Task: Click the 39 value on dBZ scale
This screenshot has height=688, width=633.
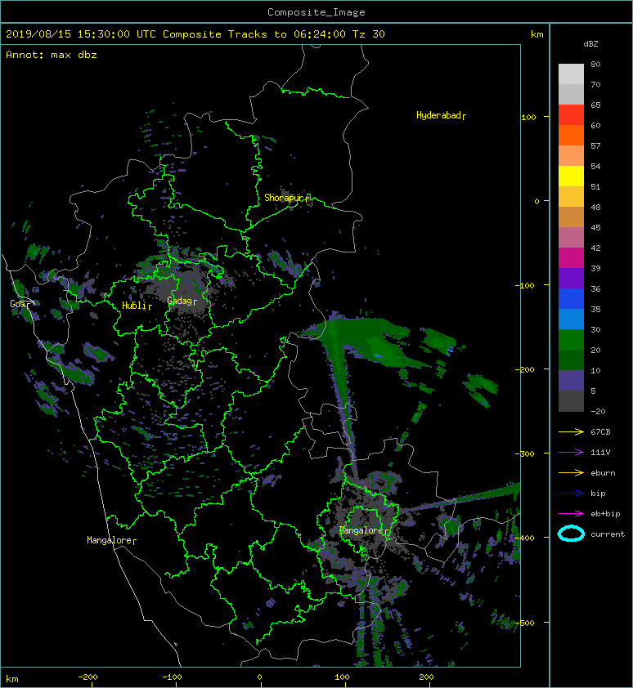Action: (595, 268)
